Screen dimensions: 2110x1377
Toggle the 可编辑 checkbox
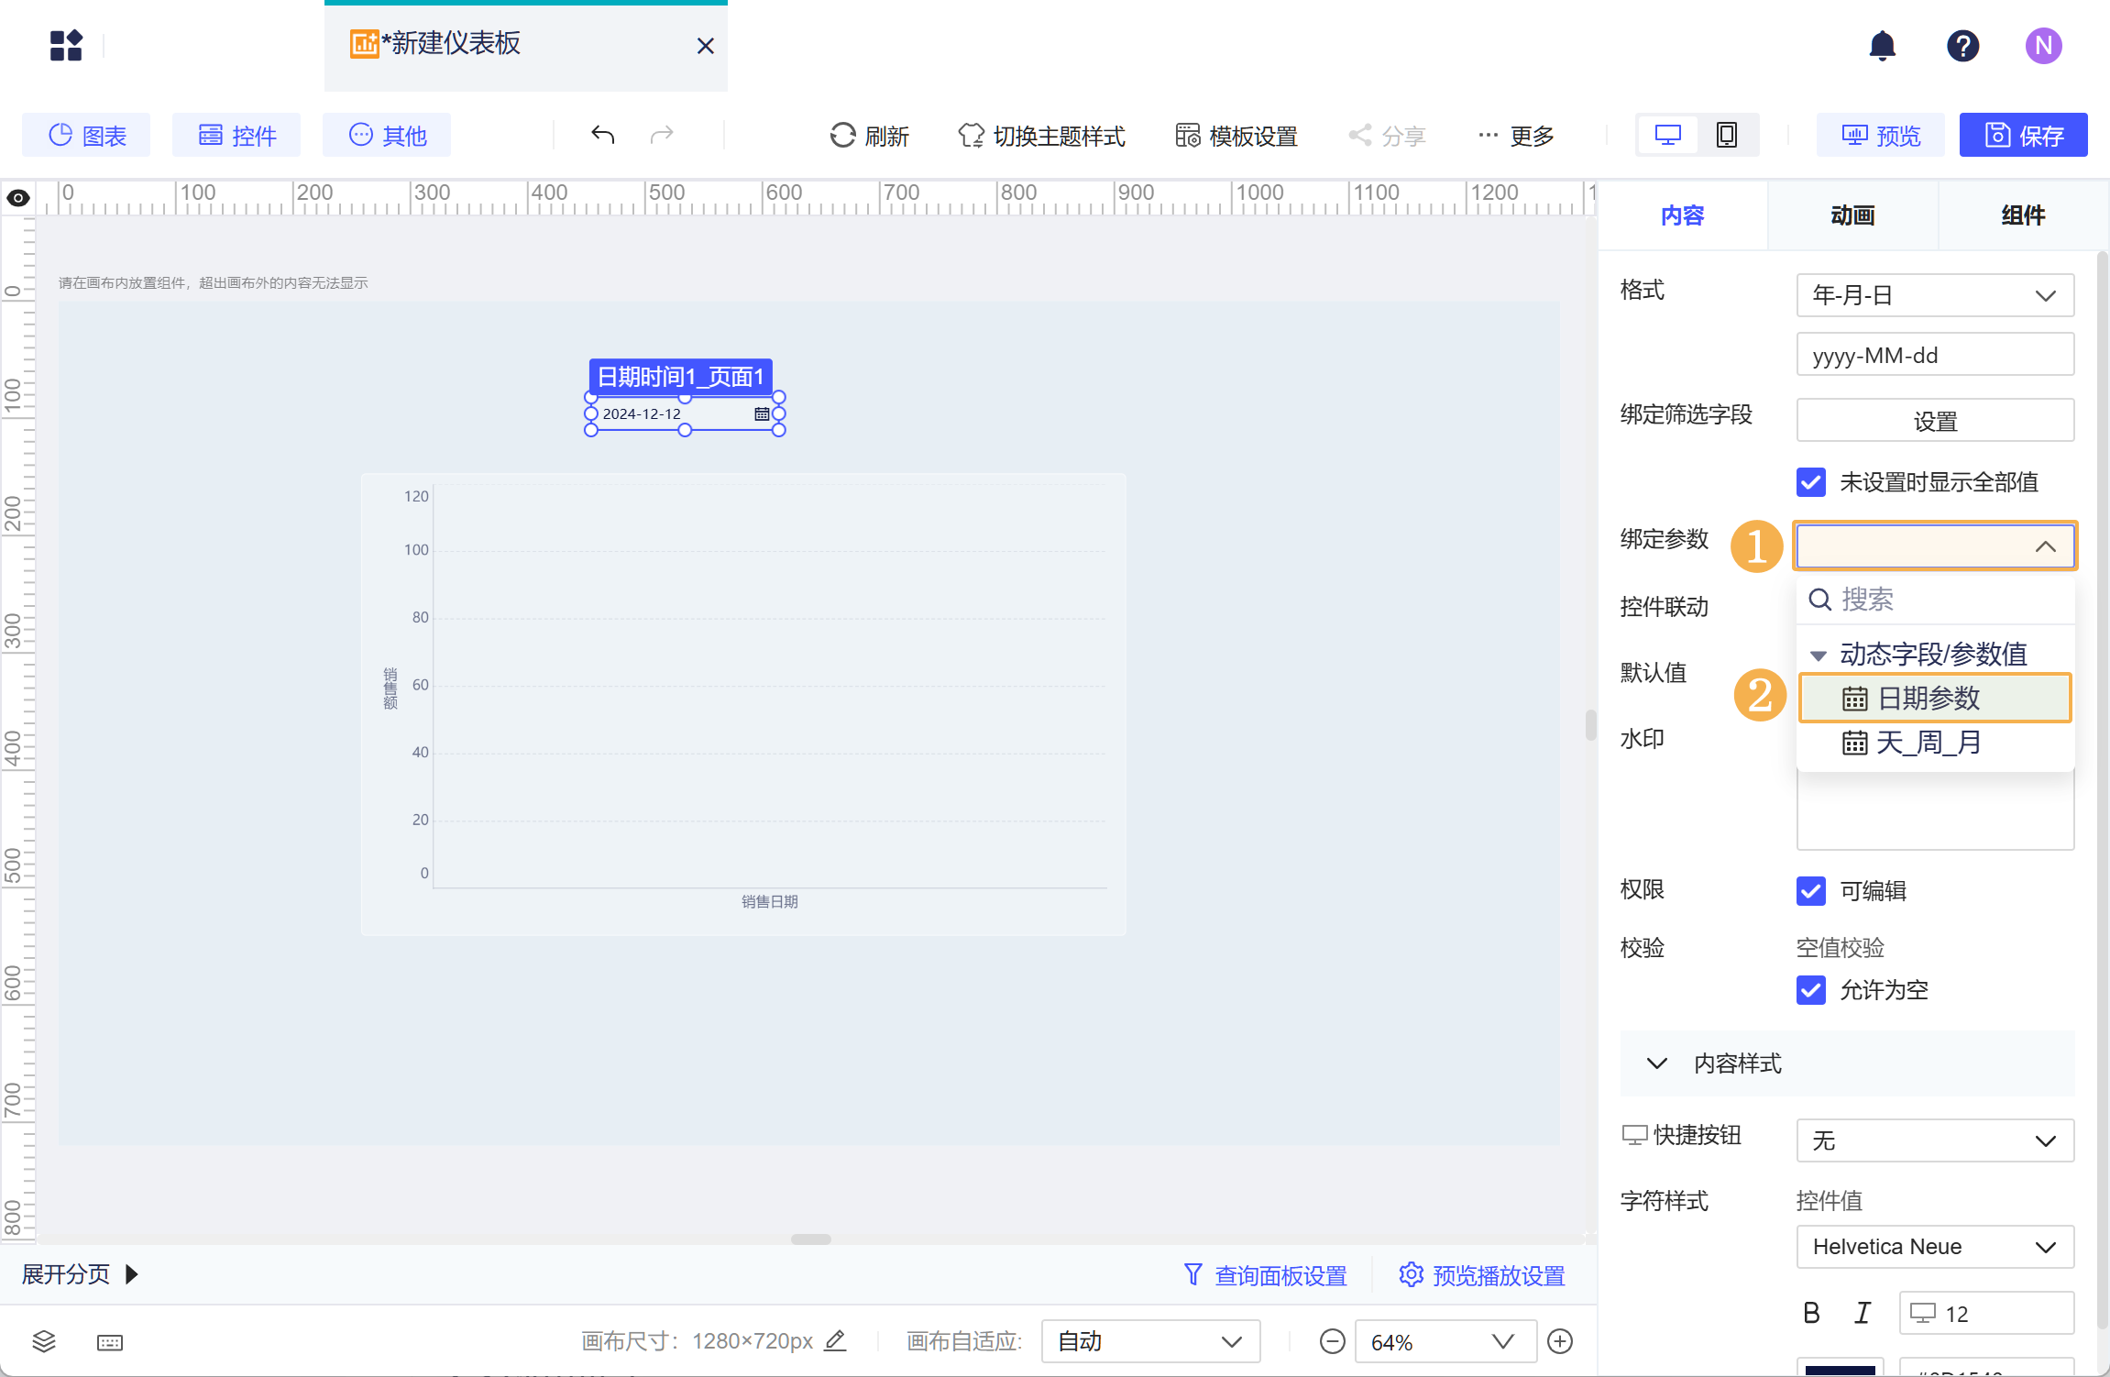coord(1810,890)
